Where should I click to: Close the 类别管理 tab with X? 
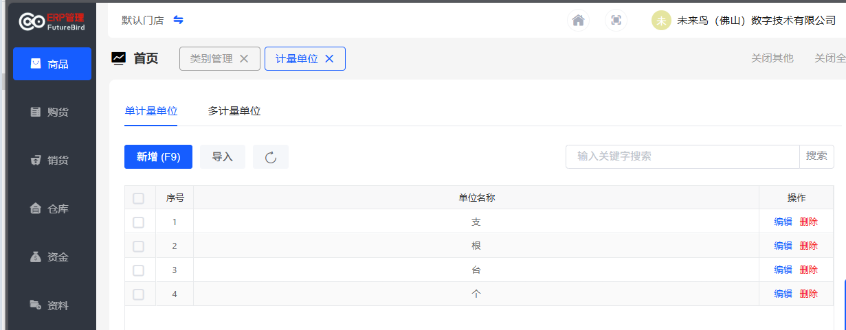point(244,59)
